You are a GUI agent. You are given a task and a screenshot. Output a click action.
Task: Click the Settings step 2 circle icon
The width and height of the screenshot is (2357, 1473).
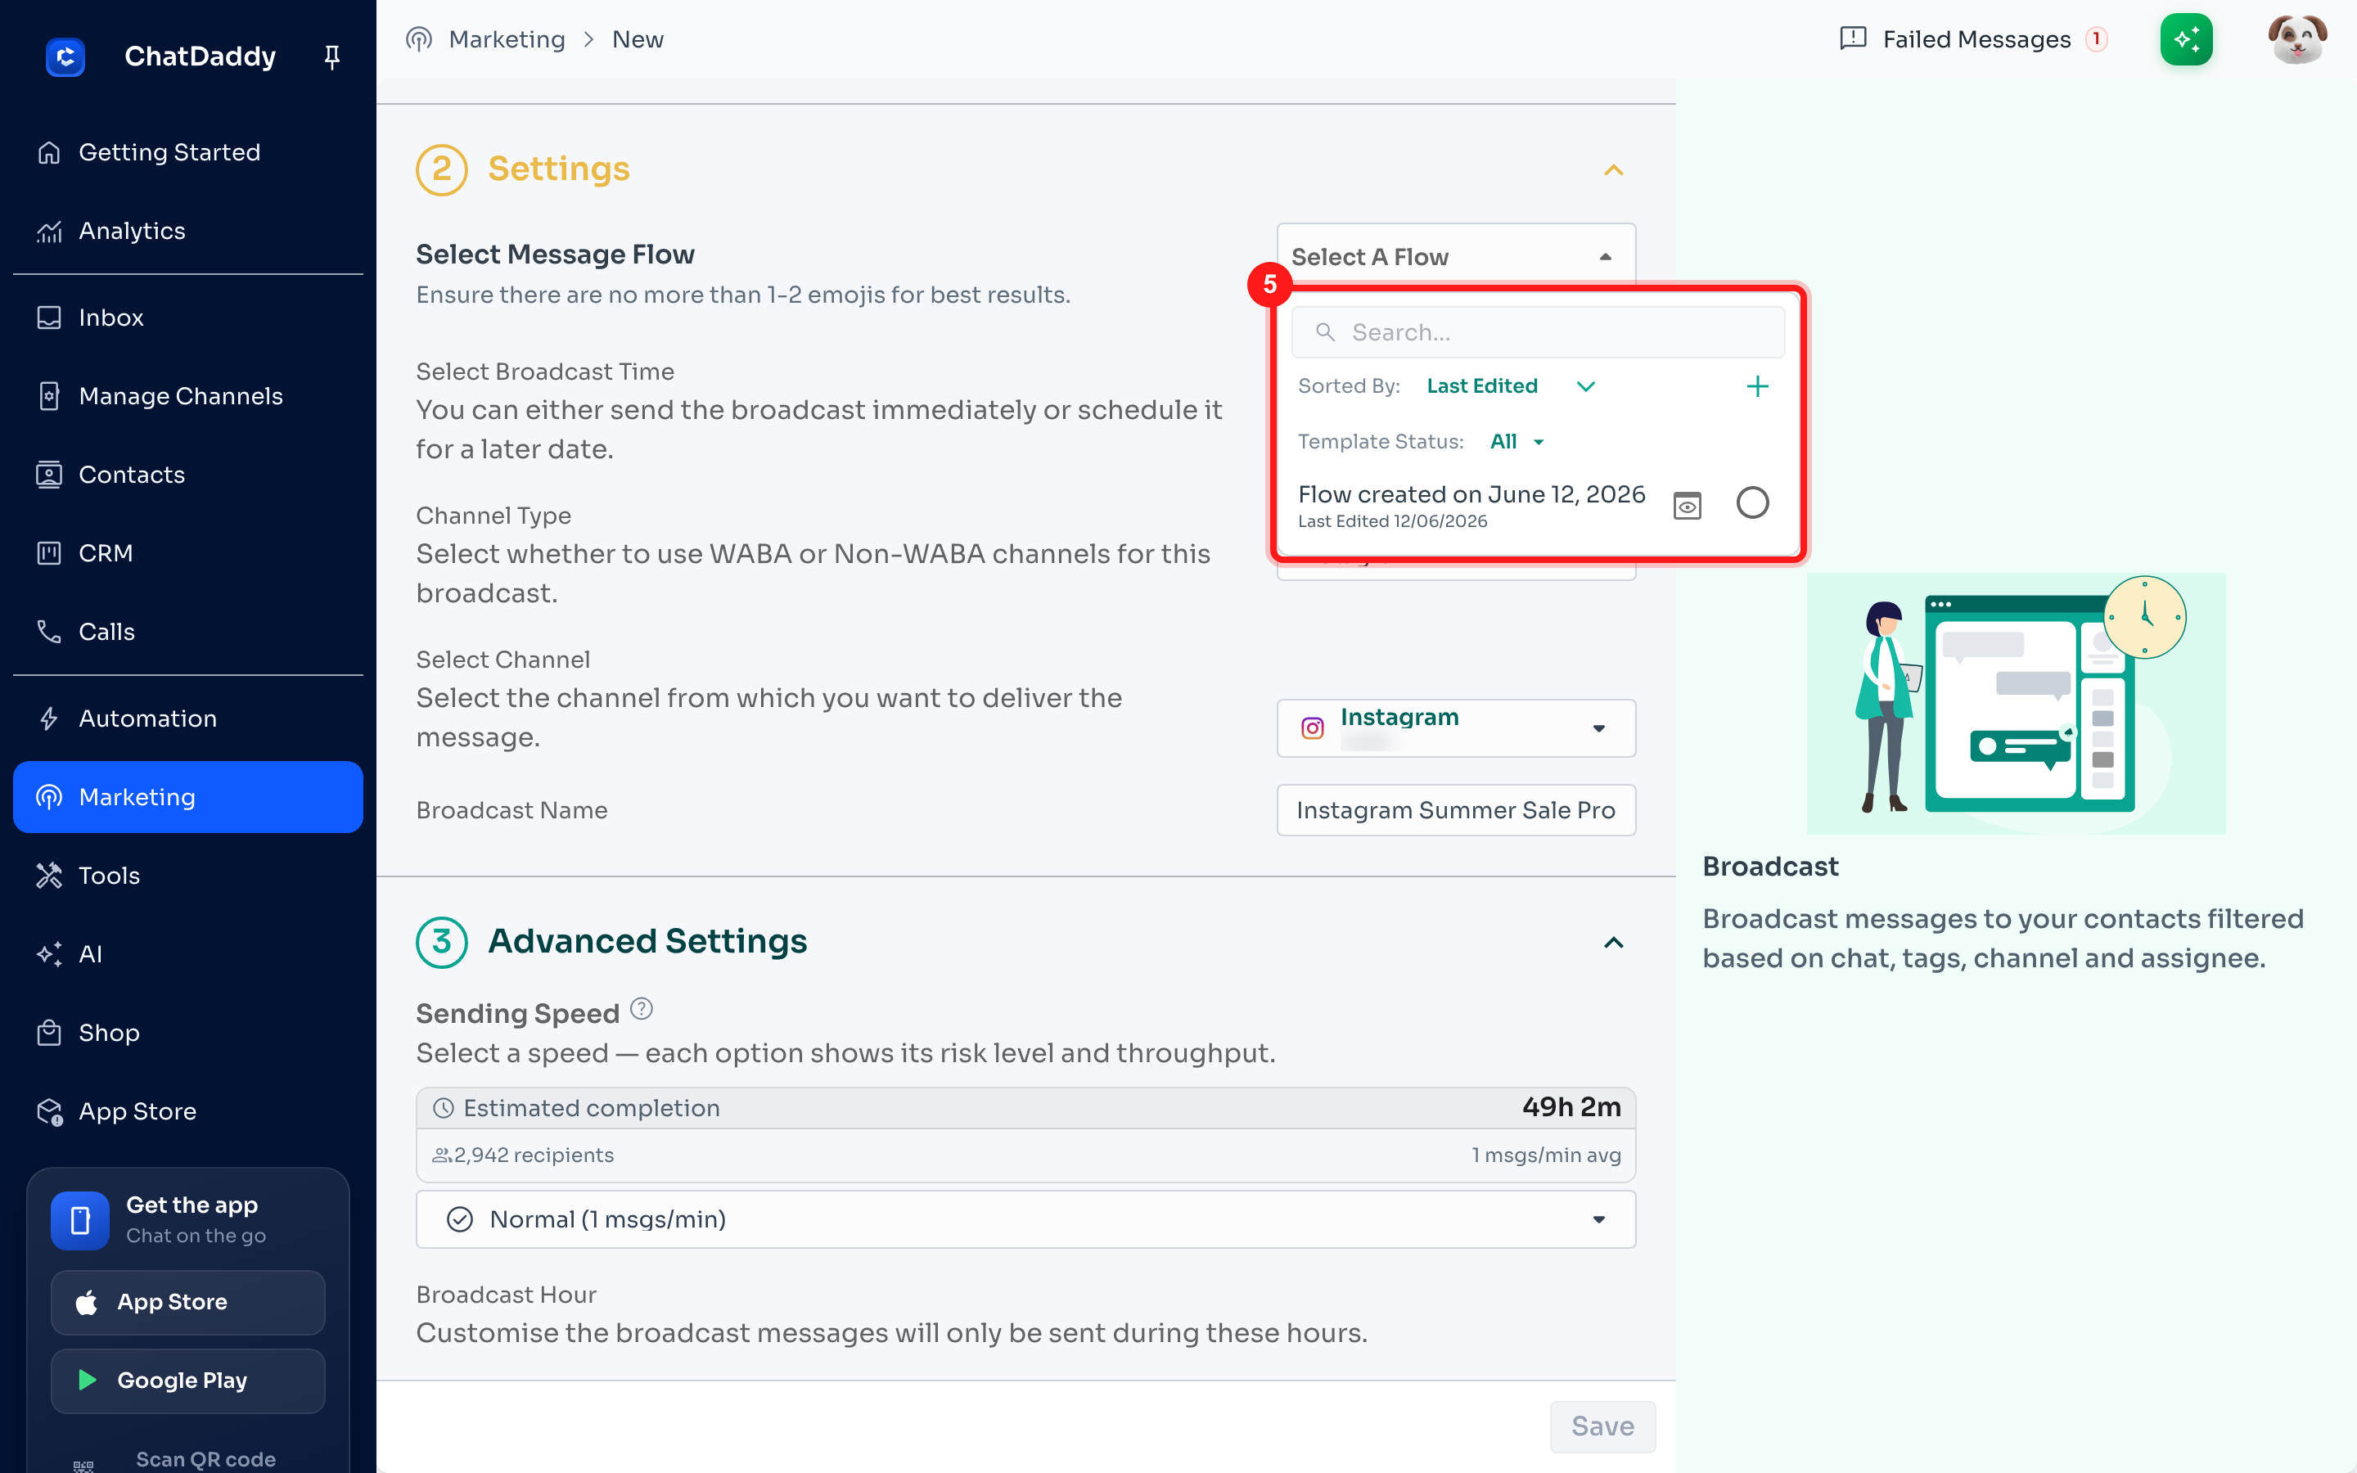point(442,169)
